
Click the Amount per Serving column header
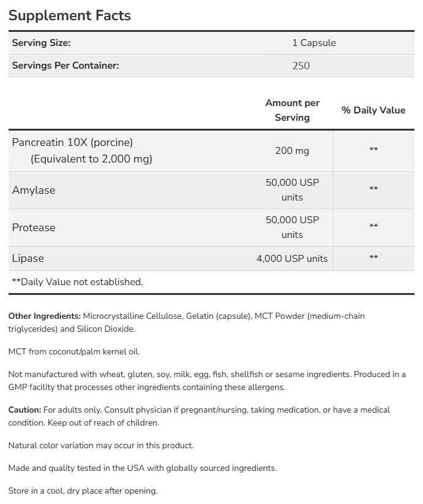(x=292, y=110)
